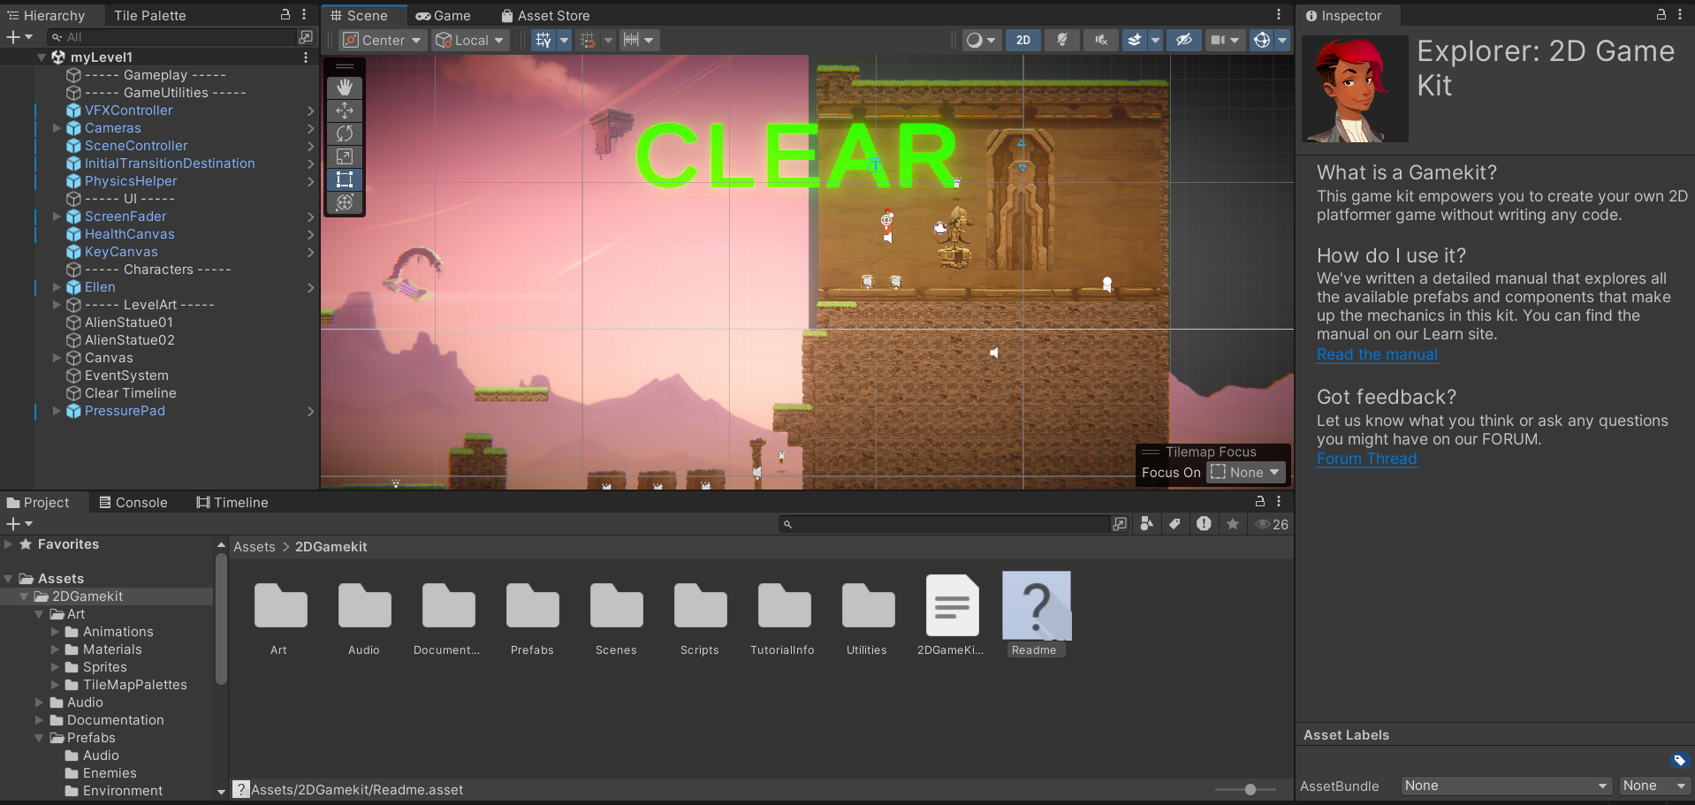Switch to the Game tab
The height and width of the screenshot is (805, 1695).
click(x=444, y=16)
